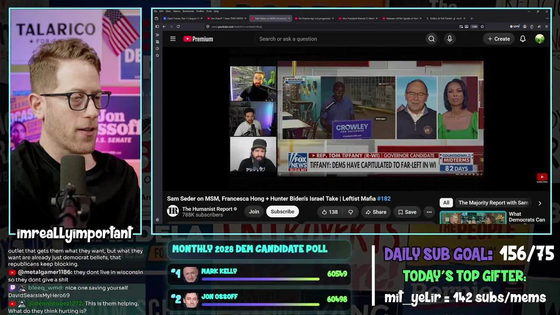Screen dimensions: 560x315
Task: Subscribe to The Humanist Report
Action: pos(282,212)
